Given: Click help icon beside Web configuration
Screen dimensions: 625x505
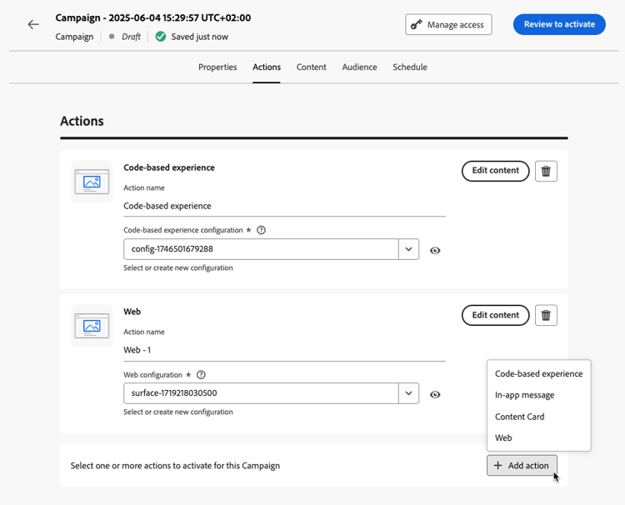Looking at the screenshot, I should click(x=201, y=375).
